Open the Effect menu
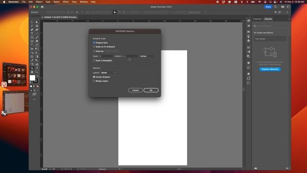The height and width of the screenshot is (173, 307). click(66, 2)
